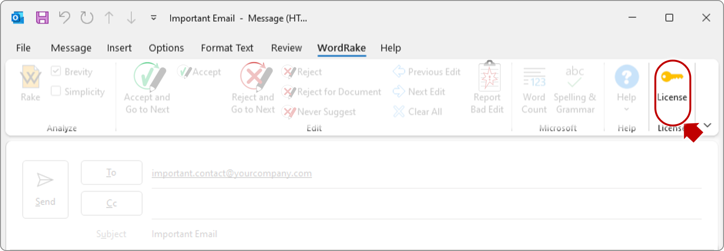Toggle the Brevity checkbox

(56, 71)
